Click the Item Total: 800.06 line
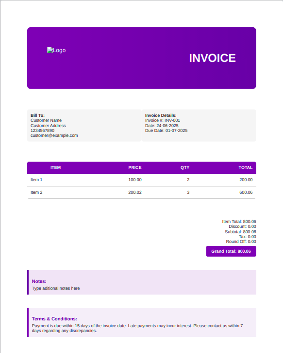Image resolution: width=283 pixels, height=353 pixels. click(239, 222)
